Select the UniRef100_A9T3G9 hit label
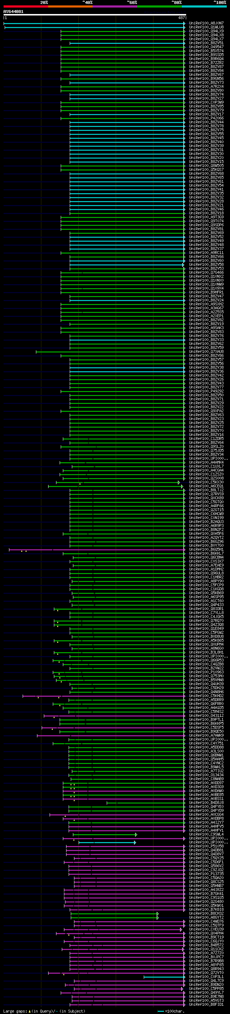230x1014 pixels. pos(206,217)
